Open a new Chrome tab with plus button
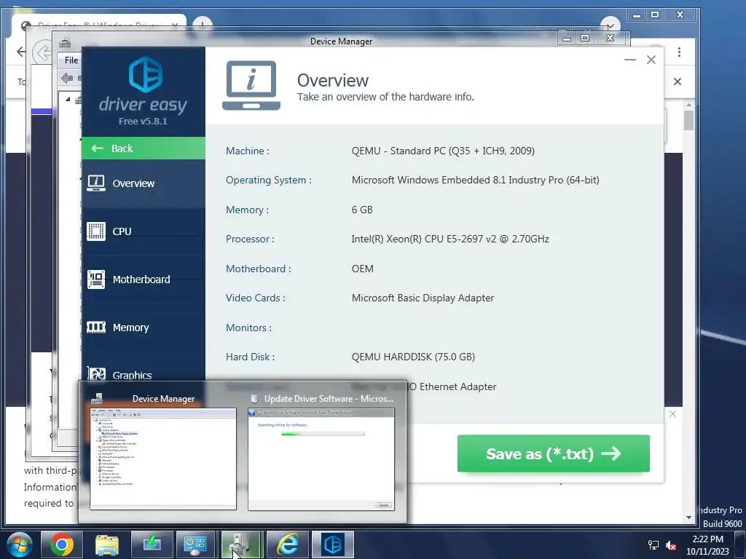The image size is (746, 559). [203, 24]
